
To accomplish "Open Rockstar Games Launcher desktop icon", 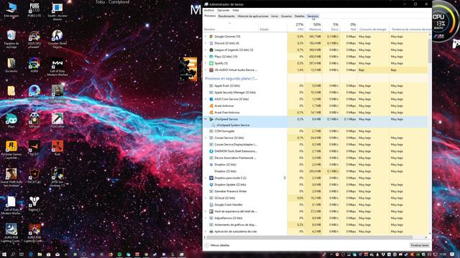I will click(x=11, y=150).
